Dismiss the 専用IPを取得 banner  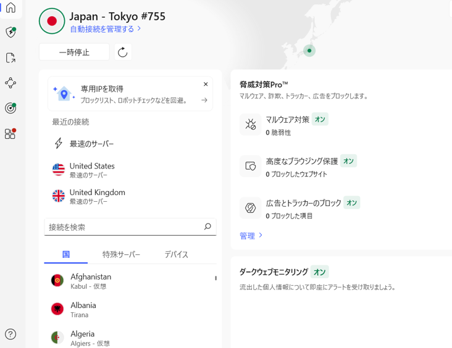(x=206, y=85)
